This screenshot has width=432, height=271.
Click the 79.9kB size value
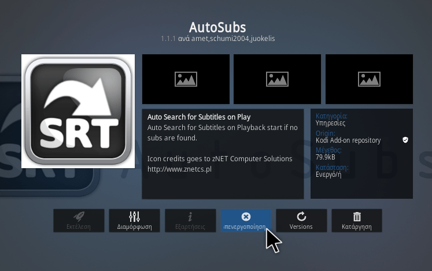tap(326, 157)
